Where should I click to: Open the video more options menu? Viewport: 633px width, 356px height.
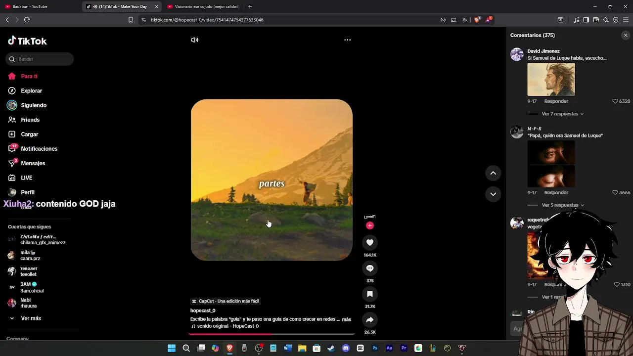click(x=347, y=40)
